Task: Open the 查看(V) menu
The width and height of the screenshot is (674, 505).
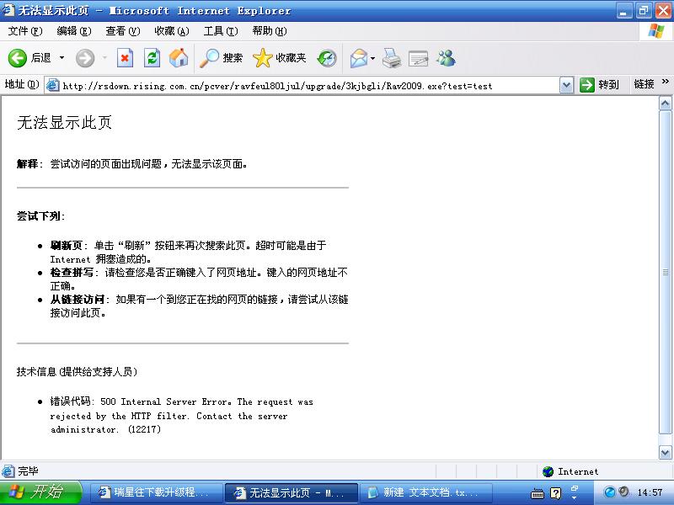Action: 123,31
